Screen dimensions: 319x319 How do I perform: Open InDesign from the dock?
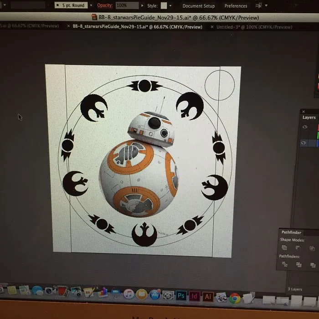(194, 296)
